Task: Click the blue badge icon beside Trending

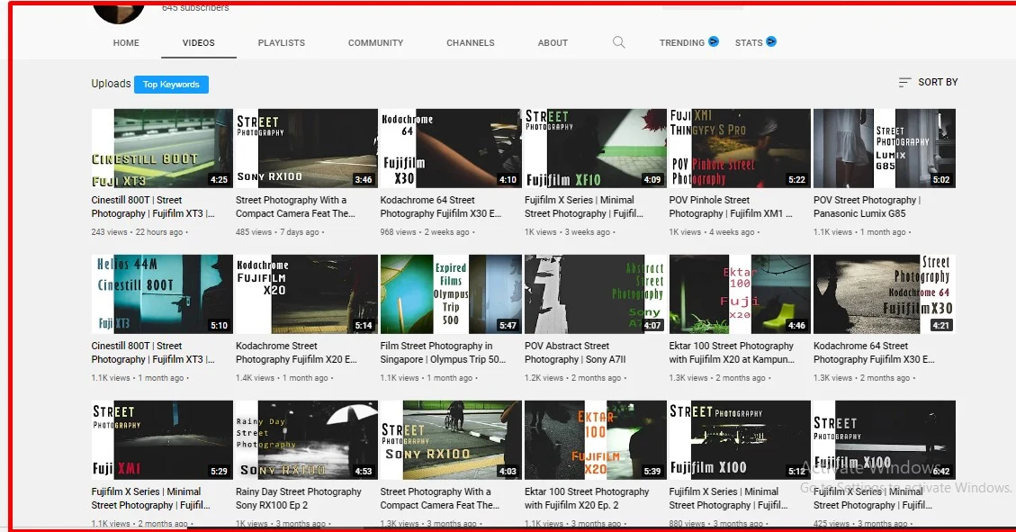Action: (714, 41)
